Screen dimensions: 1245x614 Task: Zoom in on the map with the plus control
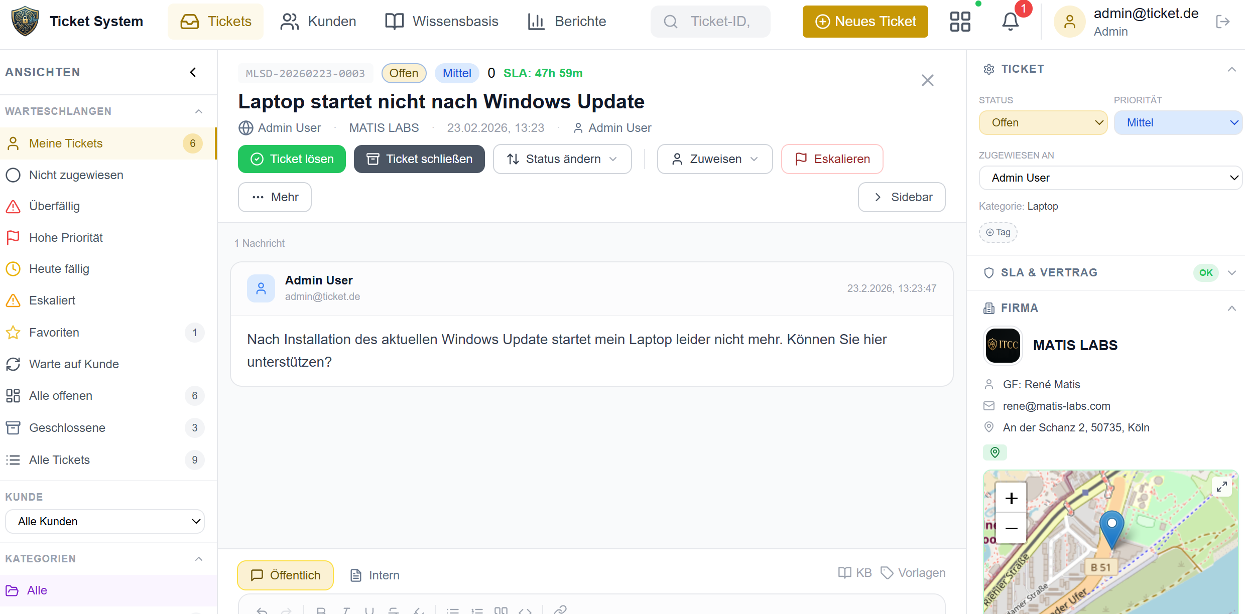(1011, 498)
